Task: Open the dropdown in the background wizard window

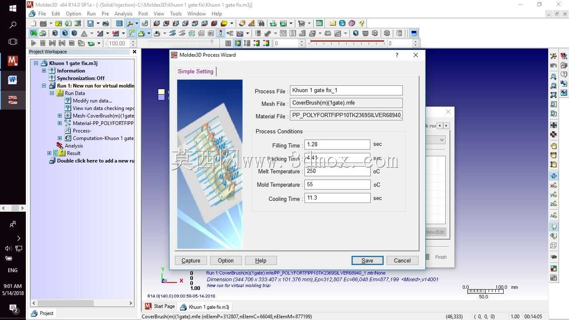Action: click(x=442, y=140)
